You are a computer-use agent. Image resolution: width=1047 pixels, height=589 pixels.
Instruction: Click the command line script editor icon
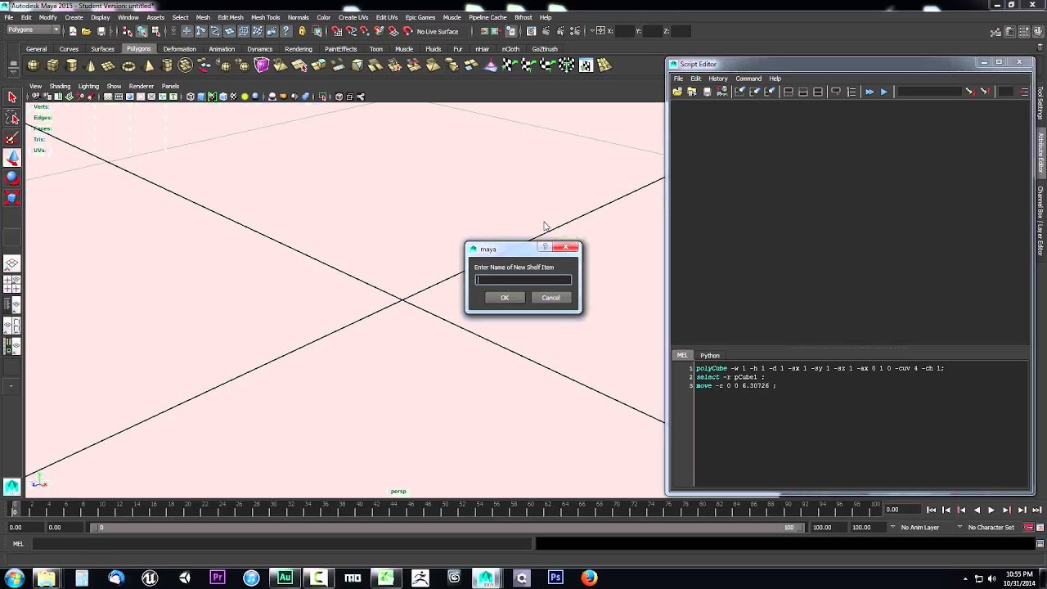pos(1040,544)
